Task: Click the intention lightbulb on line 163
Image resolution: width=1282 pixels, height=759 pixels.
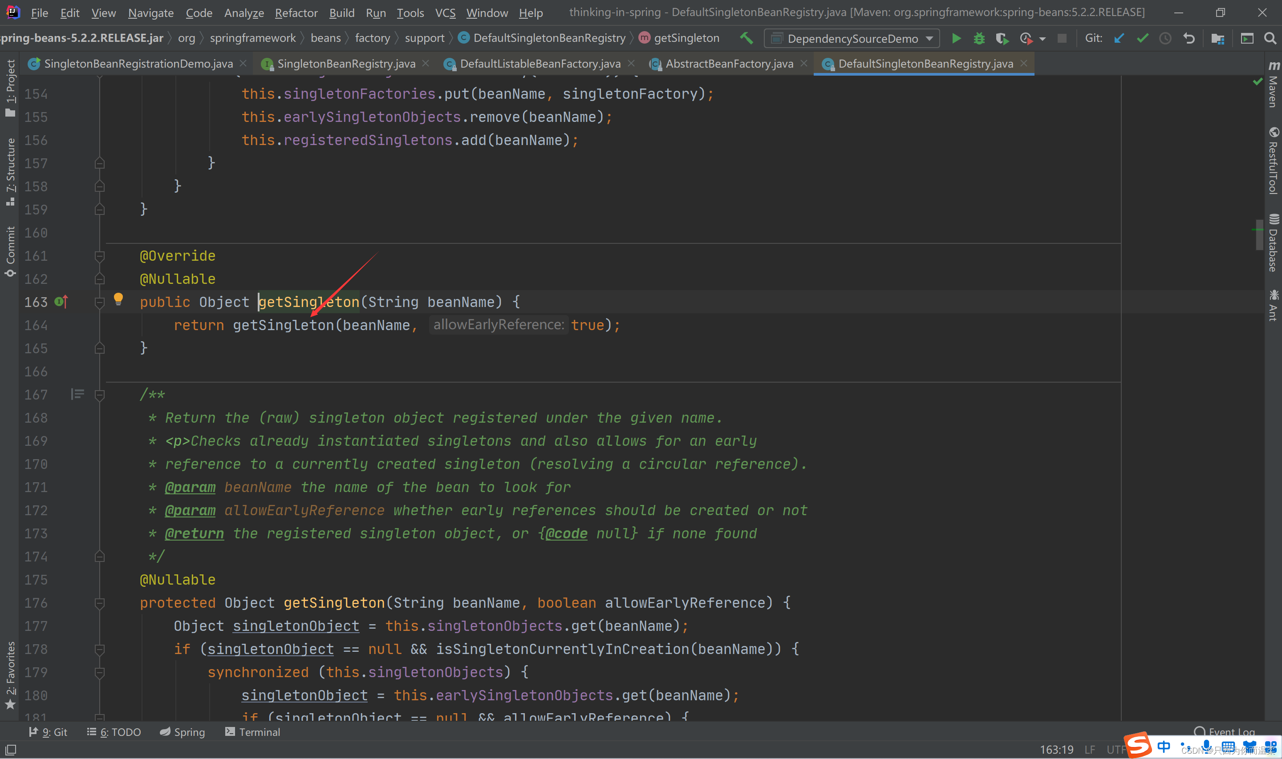Action: [x=118, y=299]
